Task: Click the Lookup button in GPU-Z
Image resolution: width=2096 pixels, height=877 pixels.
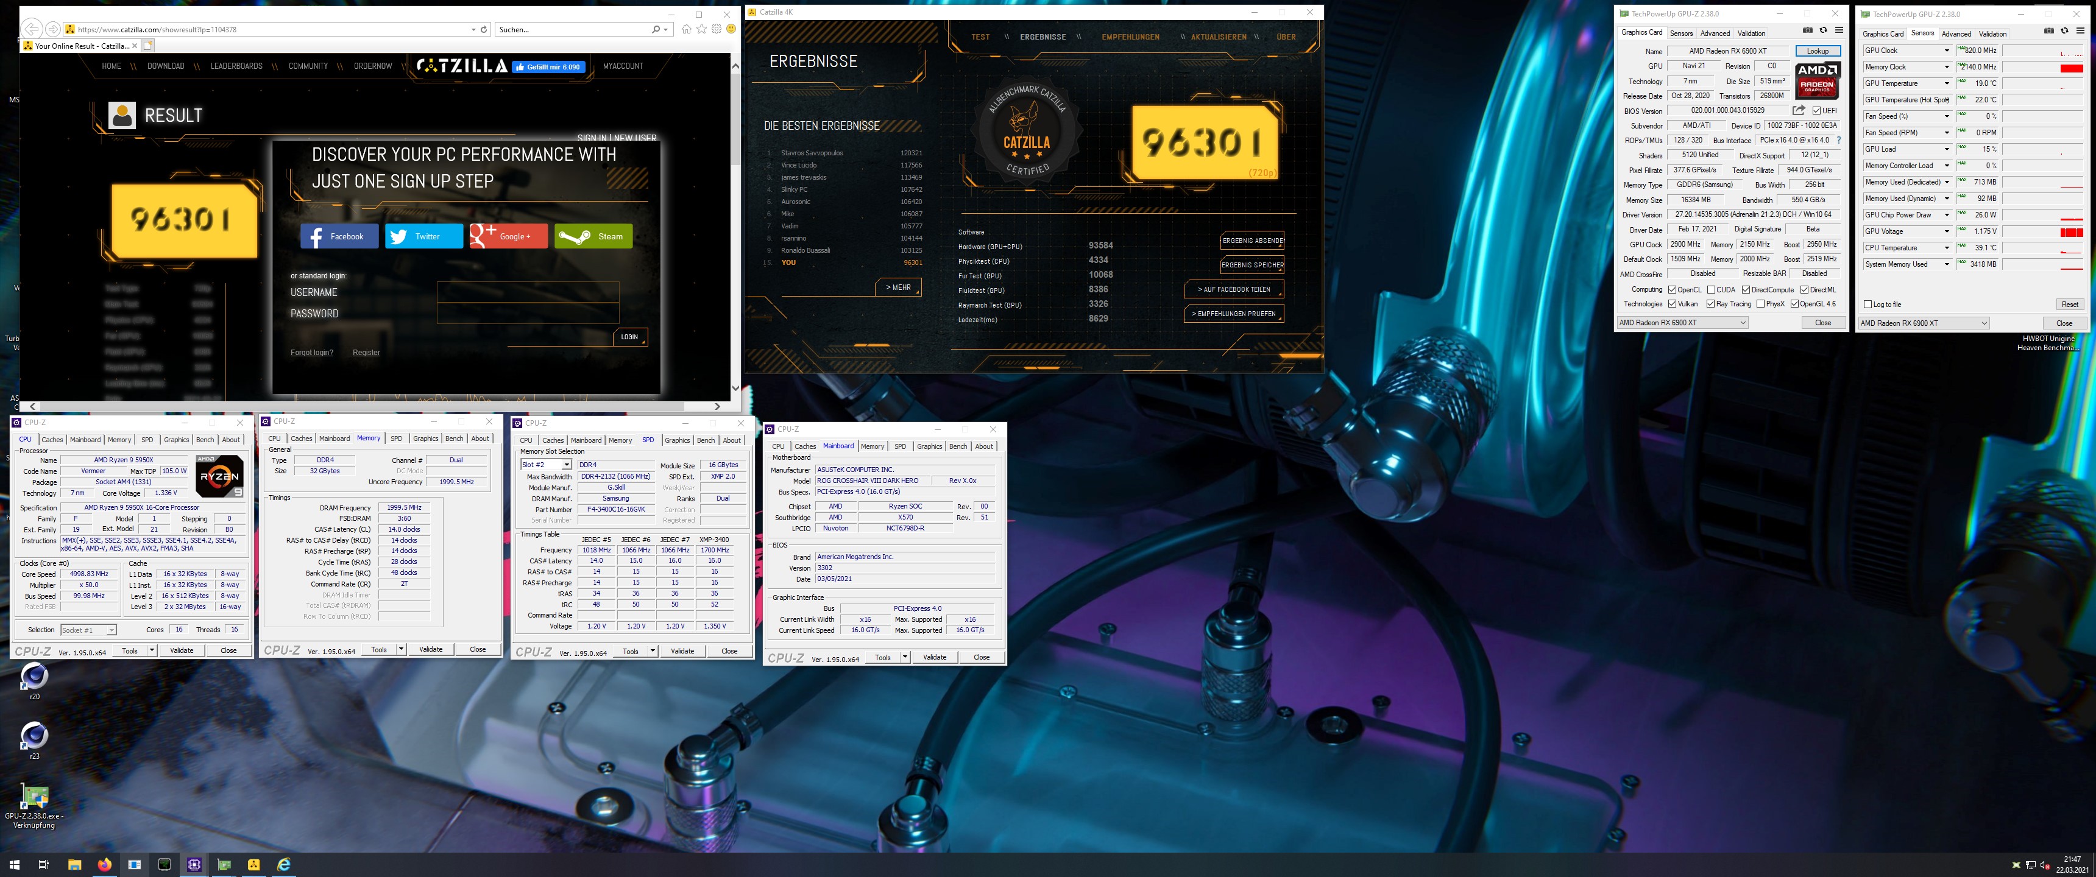Action: pyautogui.click(x=1818, y=51)
